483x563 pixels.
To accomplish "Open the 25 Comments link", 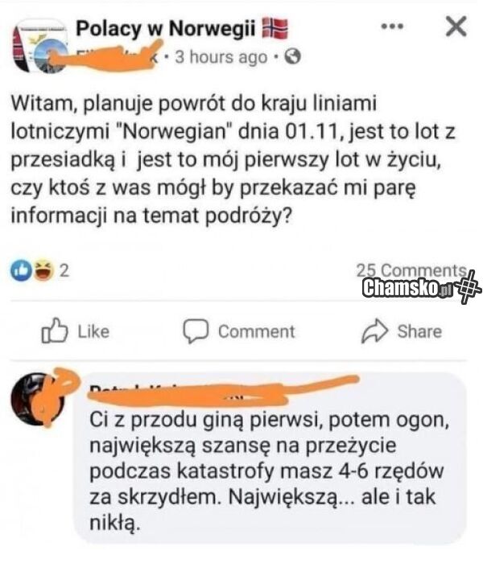I will [x=411, y=270].
